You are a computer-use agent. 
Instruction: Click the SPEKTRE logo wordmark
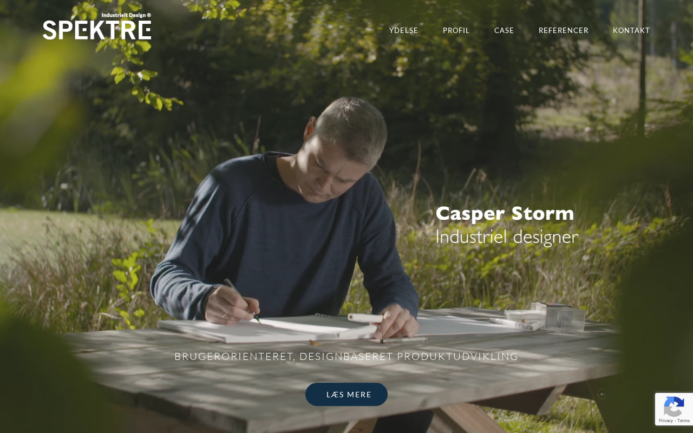pos(97,30)
